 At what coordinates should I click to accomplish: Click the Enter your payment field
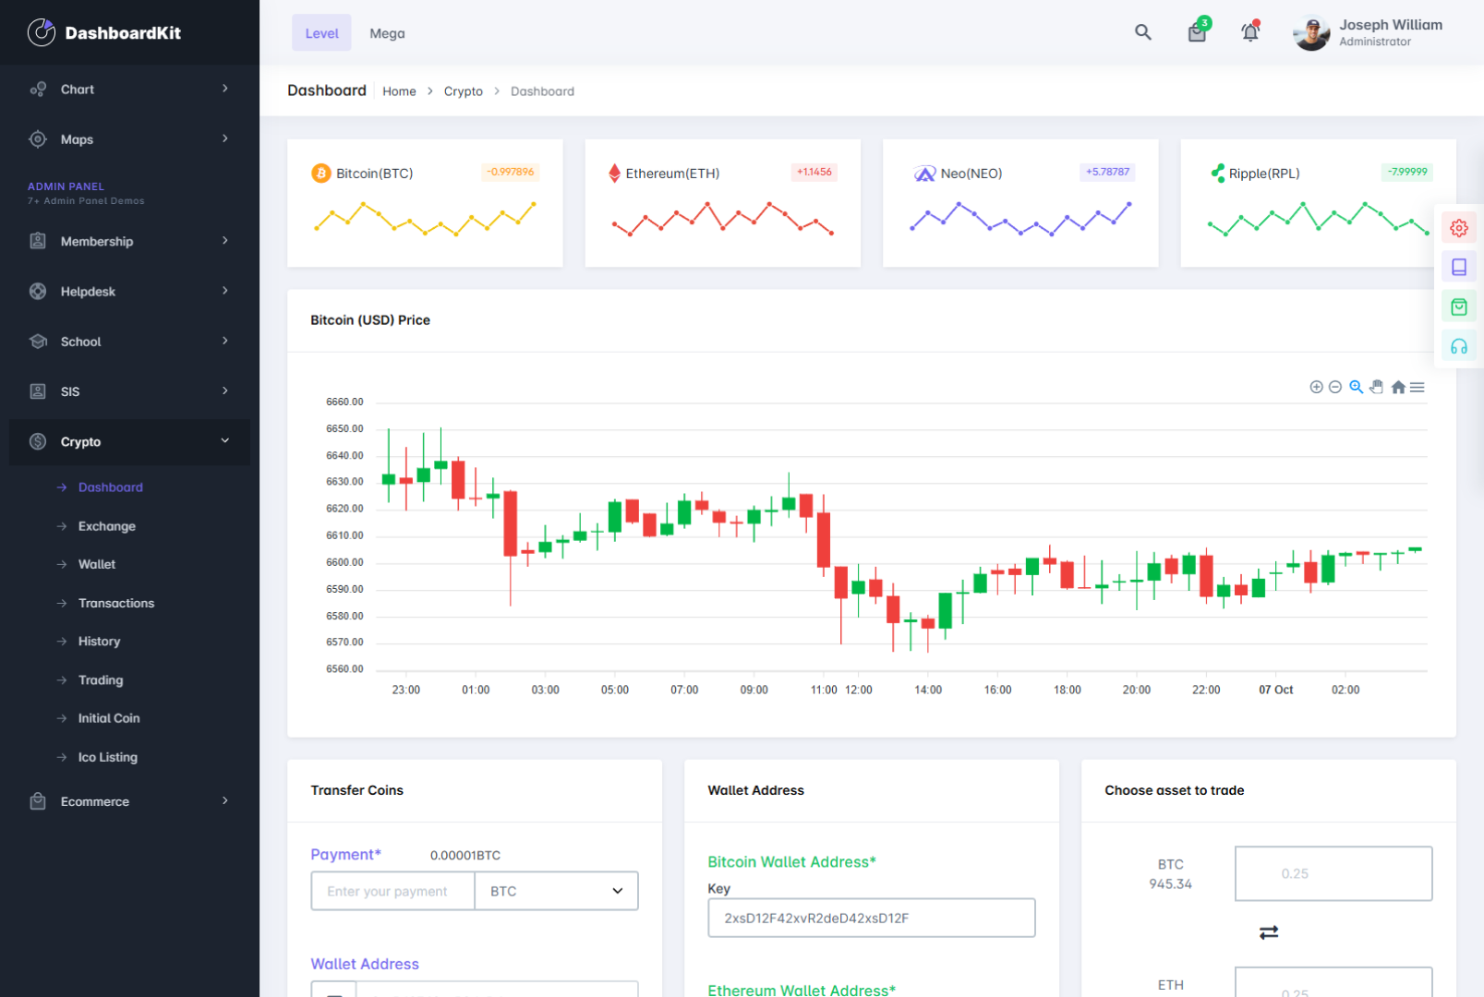(392, 891)
